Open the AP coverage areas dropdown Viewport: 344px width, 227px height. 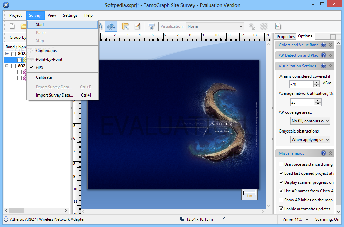coord(310,121)
